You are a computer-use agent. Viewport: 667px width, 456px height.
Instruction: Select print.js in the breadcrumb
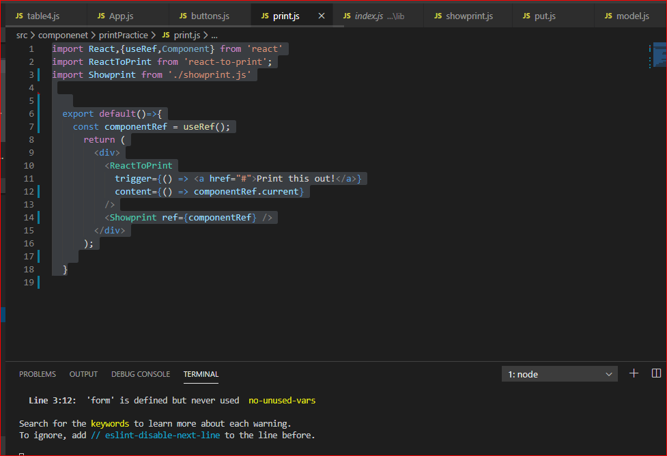[187, 35]
